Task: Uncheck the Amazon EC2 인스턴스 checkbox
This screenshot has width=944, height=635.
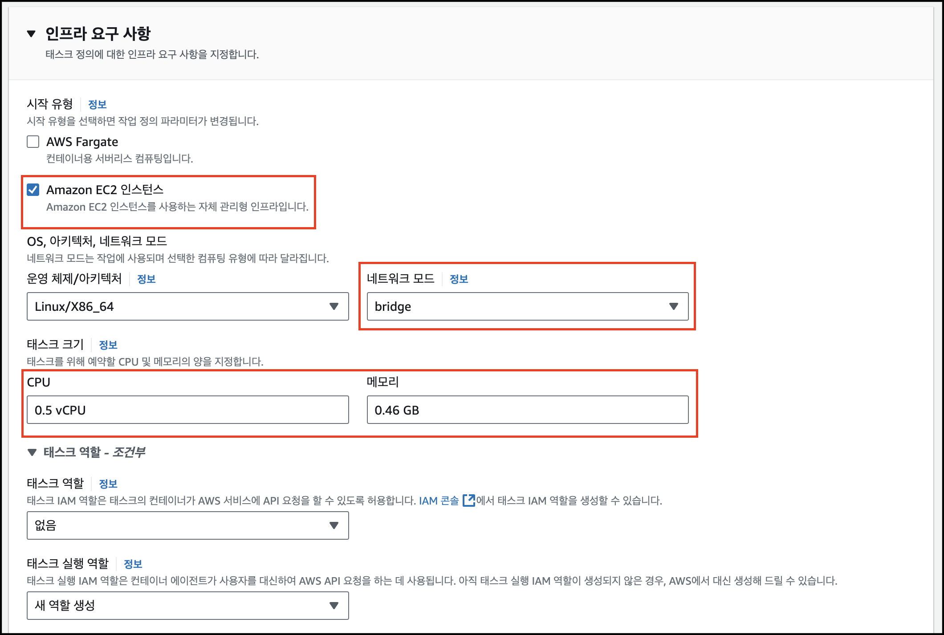Action: pos(33,190)
